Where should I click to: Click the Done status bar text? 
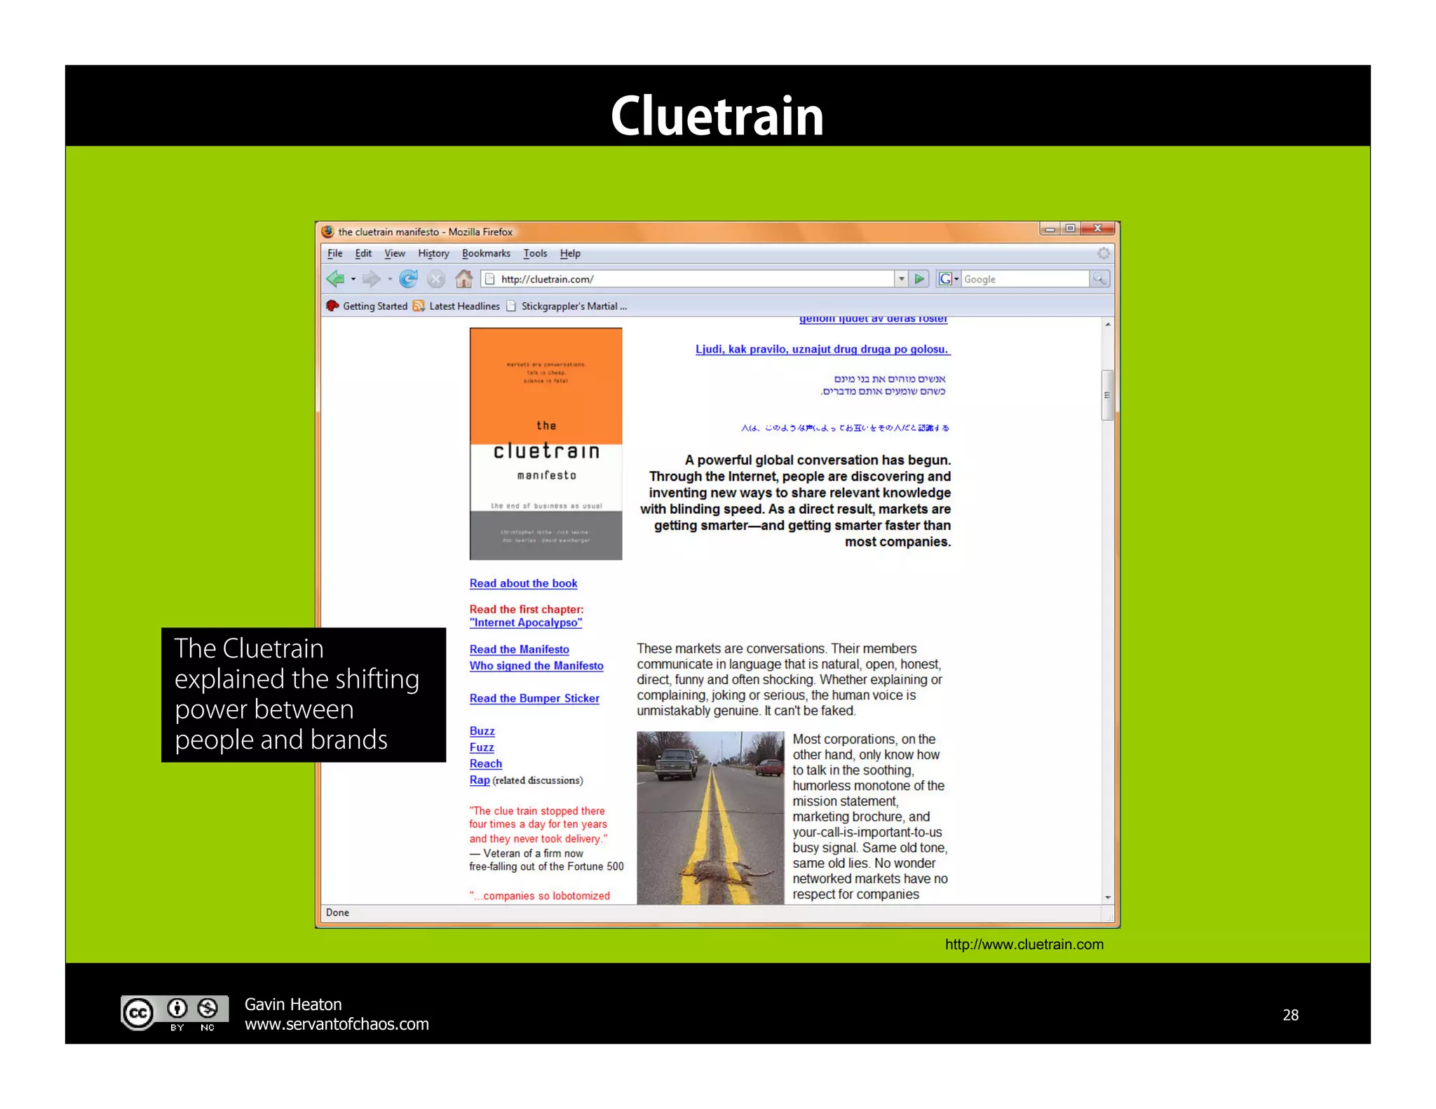337,913
